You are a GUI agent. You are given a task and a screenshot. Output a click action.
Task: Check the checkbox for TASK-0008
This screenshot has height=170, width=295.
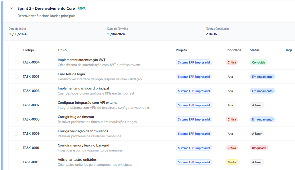tap(15, 119)
